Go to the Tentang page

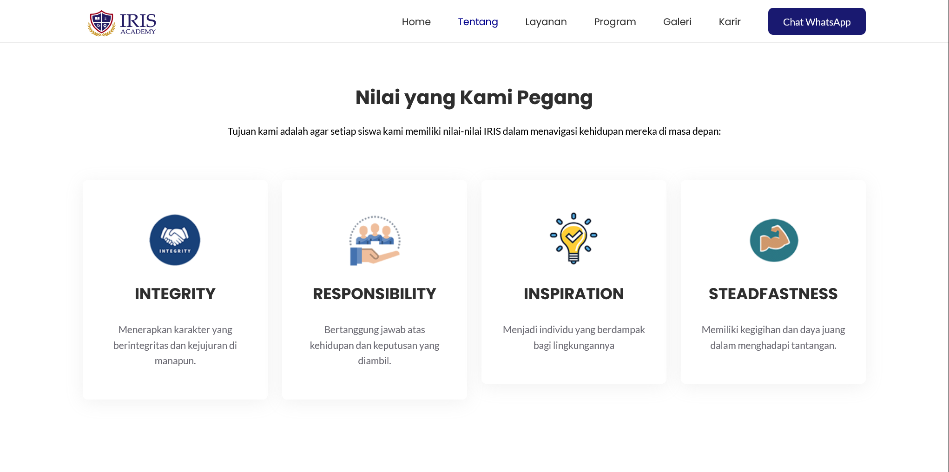(x=478, y=22)
